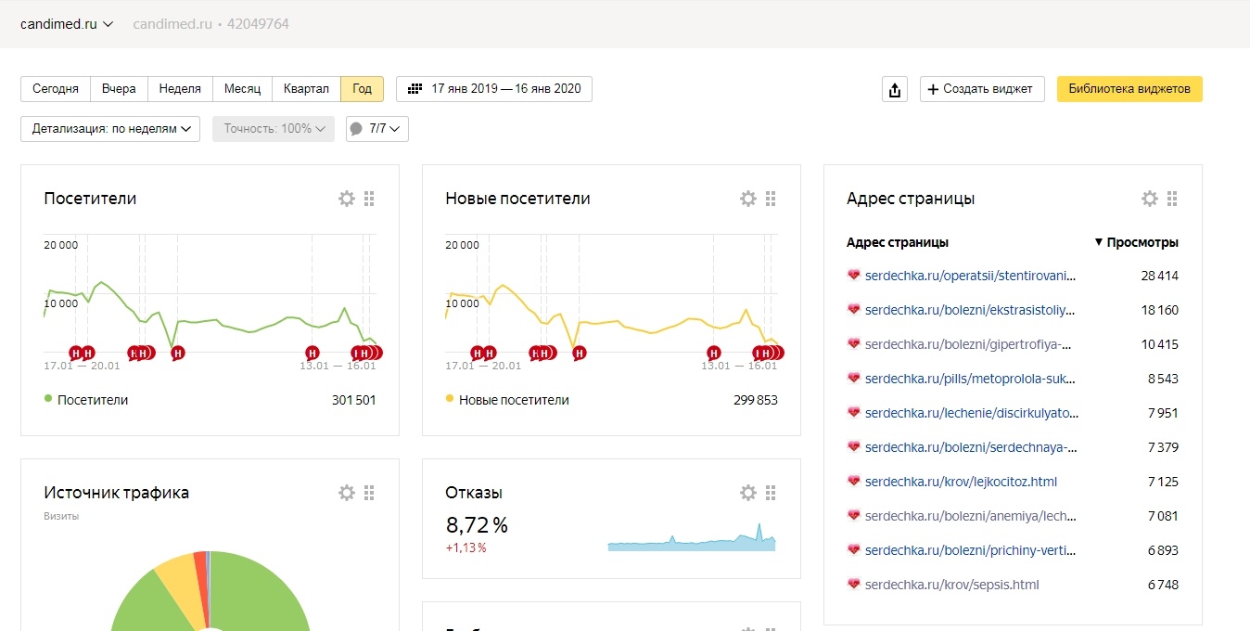
Task: Open serdechka.ru/bolezni/ekstrasistoliy link
Action: click(x=970, y=310)
